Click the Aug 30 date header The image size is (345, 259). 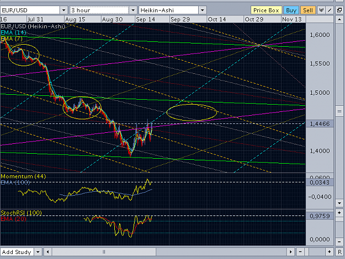click(112, 19)
